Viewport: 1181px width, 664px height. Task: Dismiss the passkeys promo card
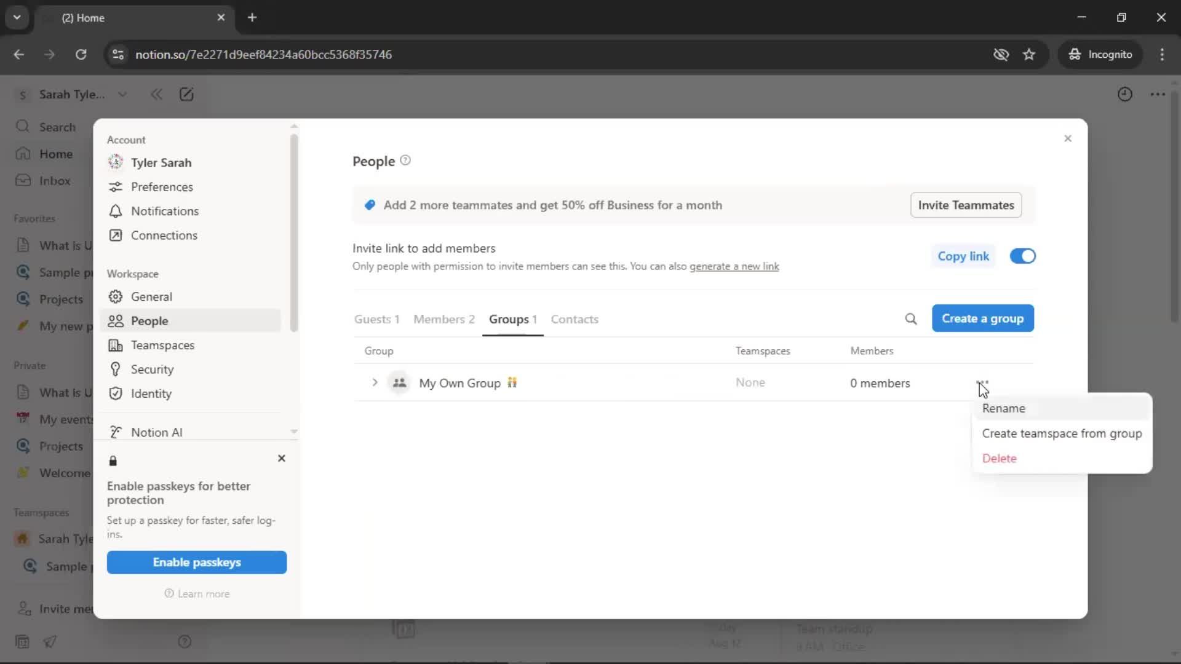tap(282, 458)
